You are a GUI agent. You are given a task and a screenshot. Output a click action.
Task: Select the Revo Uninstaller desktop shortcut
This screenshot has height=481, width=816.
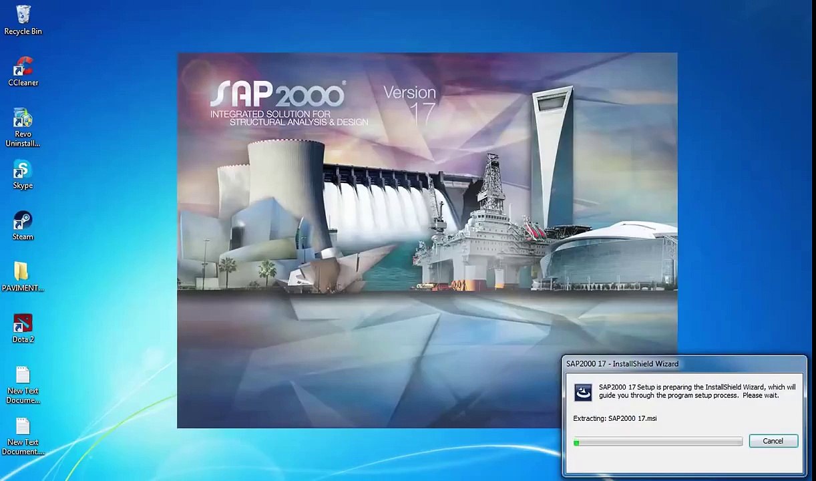tap(23, 128)
